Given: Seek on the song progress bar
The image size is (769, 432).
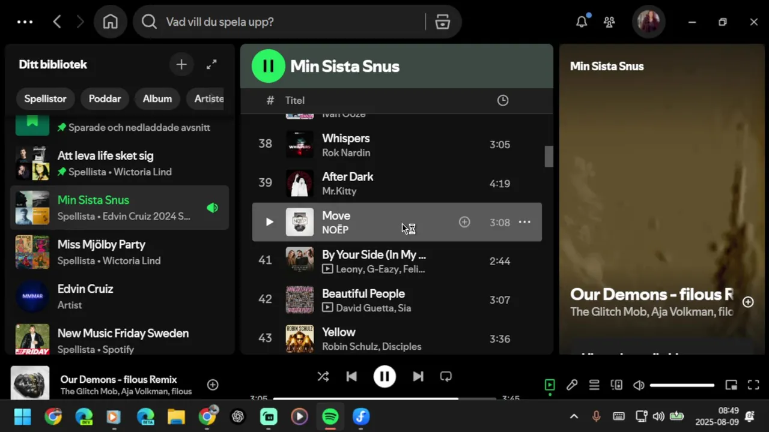Looking at the screenshot, I should [x=384, y=398].
